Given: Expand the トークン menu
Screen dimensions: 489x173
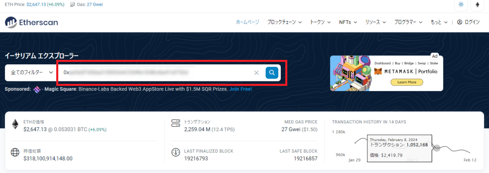Looking at the screenshot, I should coord(320,22).
